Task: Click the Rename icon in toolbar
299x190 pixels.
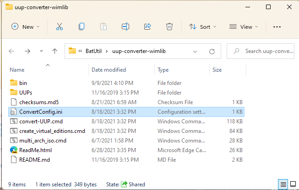Action: [x=125, y=27]
